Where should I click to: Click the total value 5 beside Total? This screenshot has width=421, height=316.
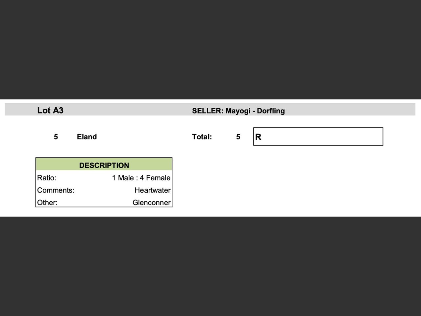coord(238,137)
